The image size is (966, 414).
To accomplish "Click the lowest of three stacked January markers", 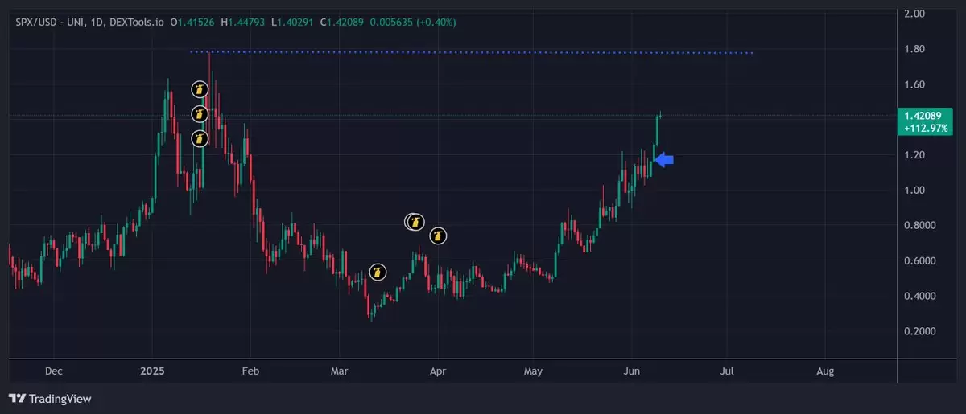I will tap(200, 139).
